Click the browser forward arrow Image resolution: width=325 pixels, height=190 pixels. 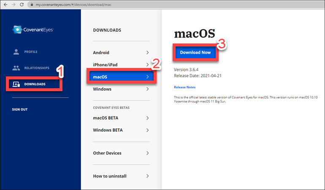click(x=14, y=5)
